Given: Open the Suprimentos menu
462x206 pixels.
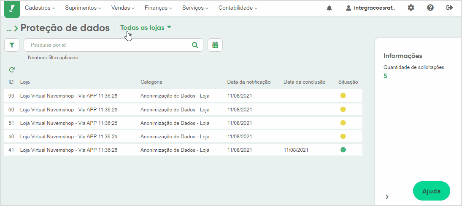Looking at the screenshot, I should click(x=83, y=8).
